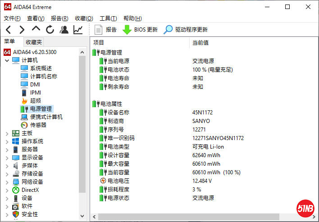Switch to the 收藏夹 tab

click(34, 42)
